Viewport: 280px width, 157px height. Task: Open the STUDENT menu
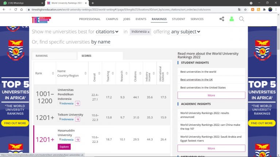tap(179, 19)
